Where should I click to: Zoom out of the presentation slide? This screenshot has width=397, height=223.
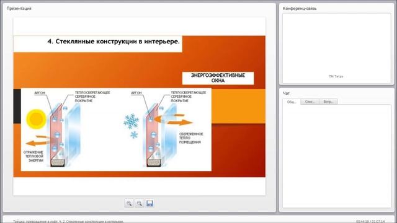click(x=139, y=203)
